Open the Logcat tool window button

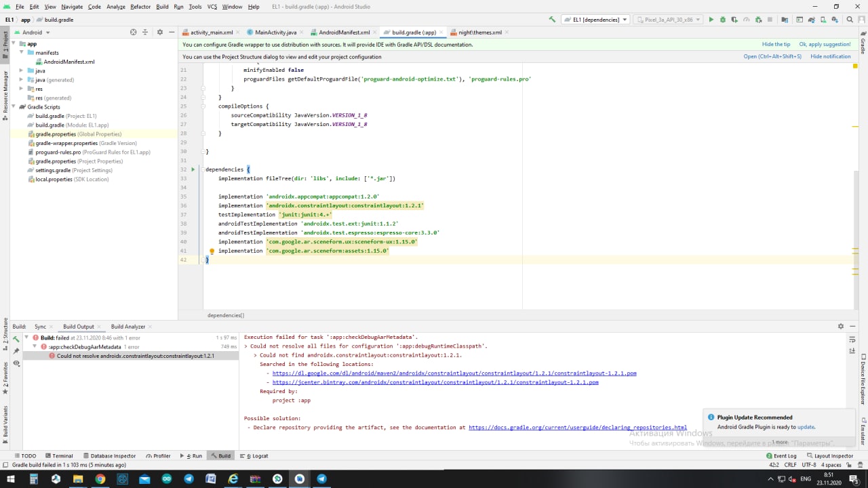point(254,456)
